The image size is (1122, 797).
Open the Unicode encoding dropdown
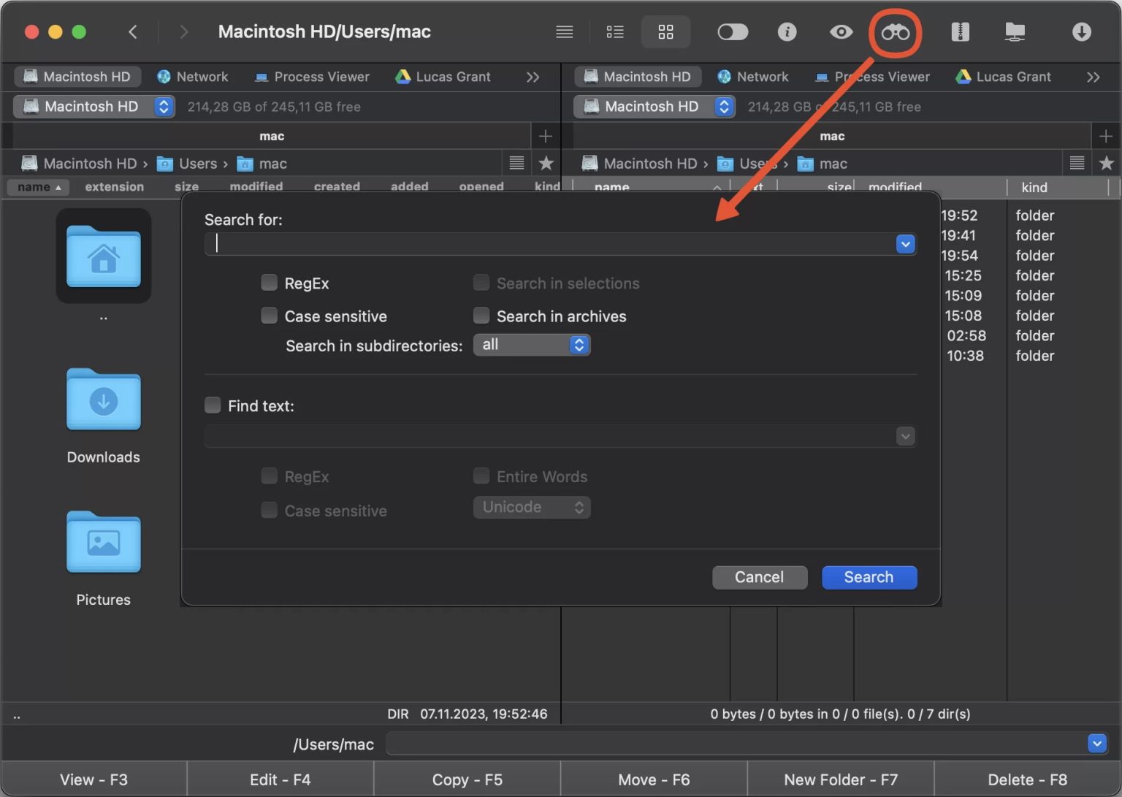pos(531,507)
